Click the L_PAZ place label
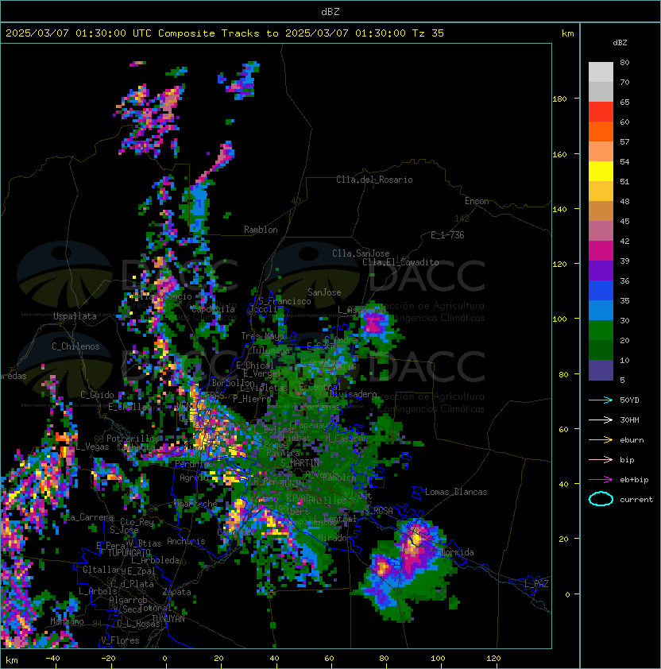This screenshot has height=669, width=661. pyautogui.click(x=536, y=584)
